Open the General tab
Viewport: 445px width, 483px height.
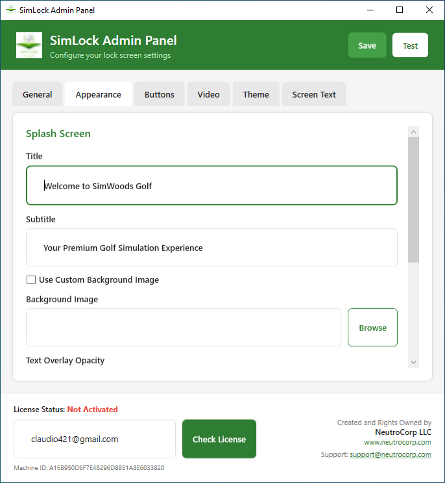(x=38, y=94)
